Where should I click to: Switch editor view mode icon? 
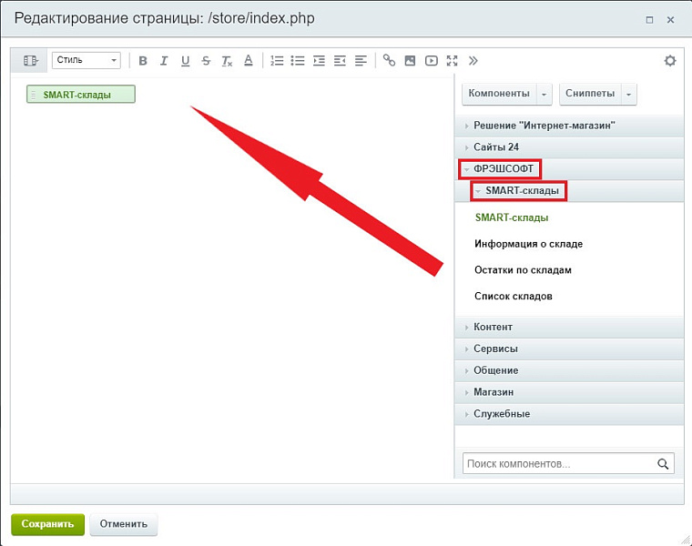[31, 61]
